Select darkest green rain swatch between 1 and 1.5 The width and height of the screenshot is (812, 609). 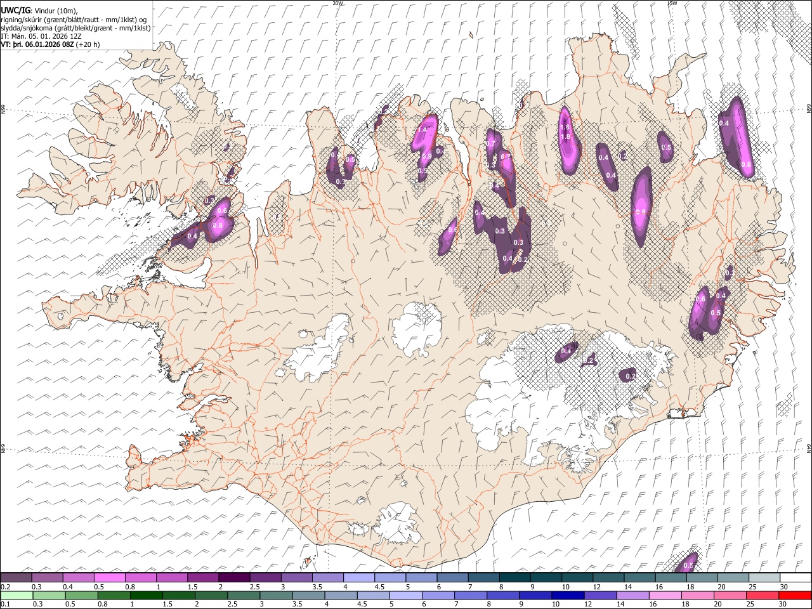[x=147, y=595]
